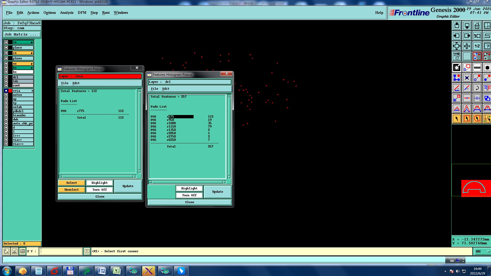Toggle checkbox for the notes layer
The width and height of the screenshot is (491, 276).
[x=6, y=95]
